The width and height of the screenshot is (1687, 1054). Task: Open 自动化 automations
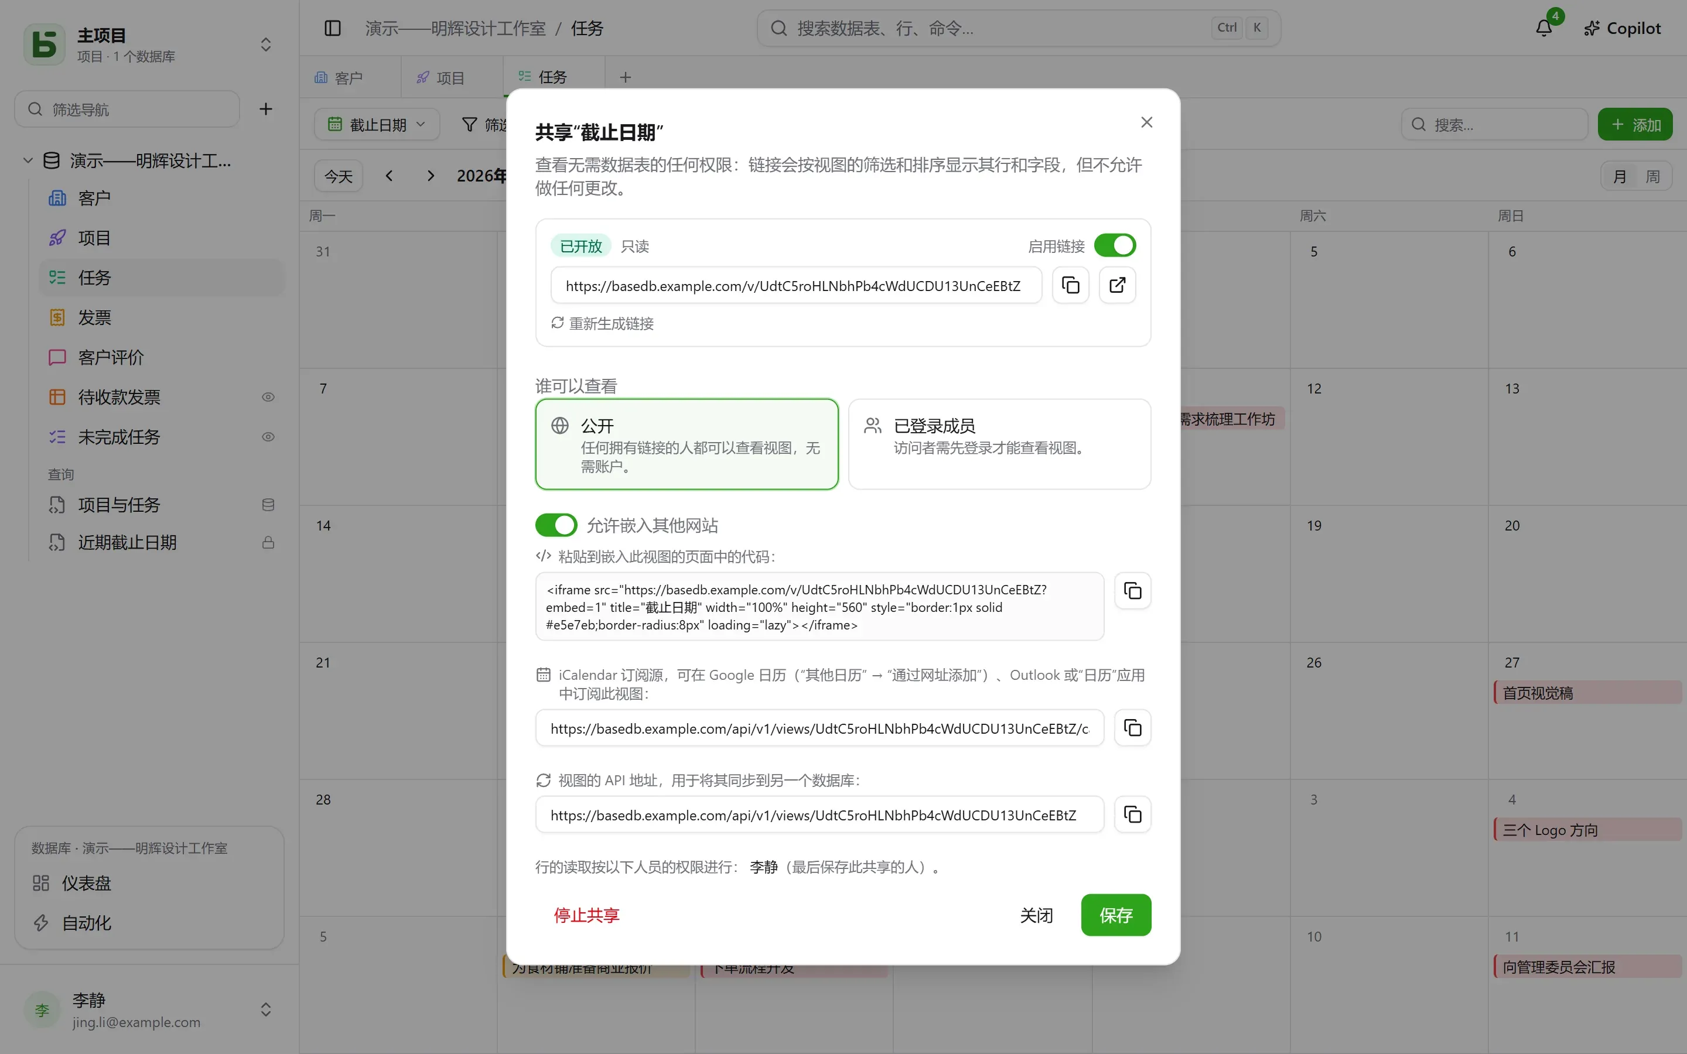pyautogui.click(x=149, y=923)
